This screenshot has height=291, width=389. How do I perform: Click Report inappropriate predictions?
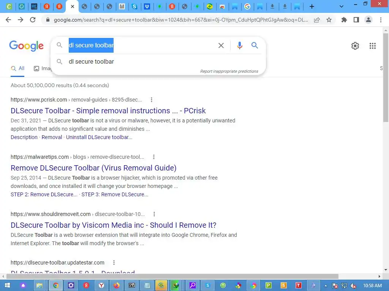(x=229, y=71)
